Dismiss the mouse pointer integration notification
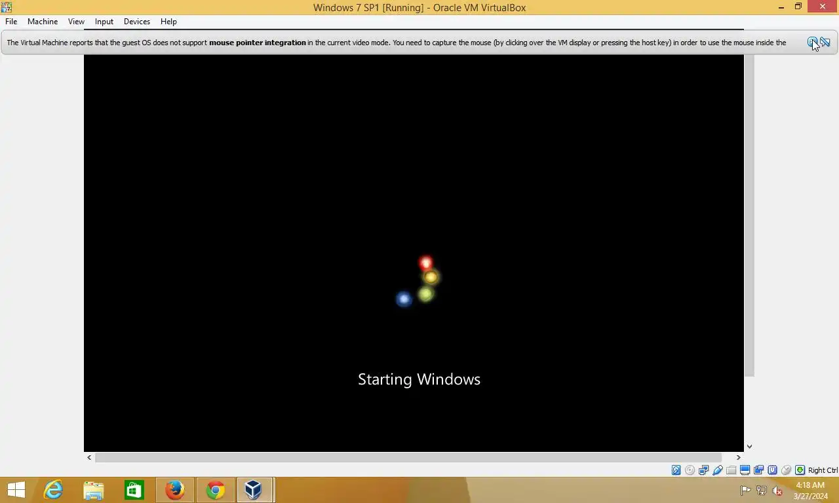 point(813,43)
